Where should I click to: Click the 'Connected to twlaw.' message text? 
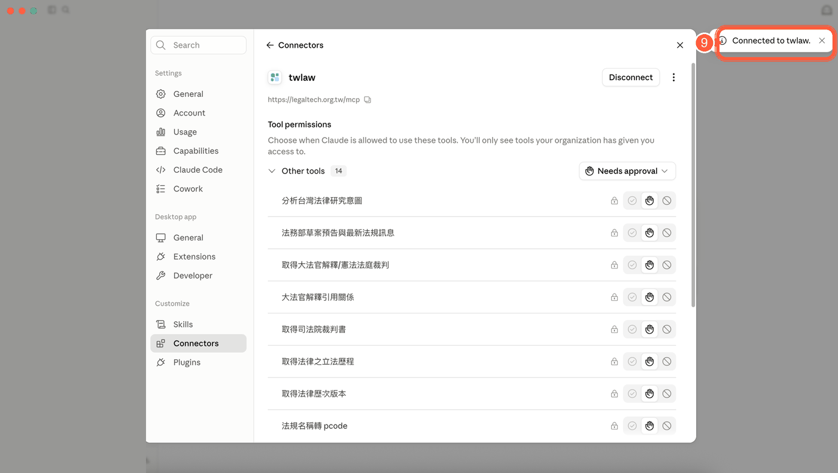[x=772, y=41]
